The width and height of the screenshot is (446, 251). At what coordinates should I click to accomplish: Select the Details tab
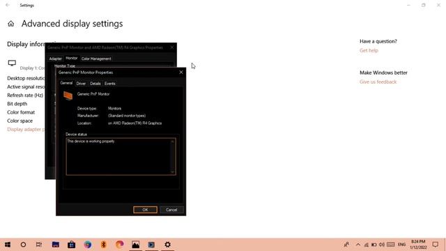[x=95, y=84]
